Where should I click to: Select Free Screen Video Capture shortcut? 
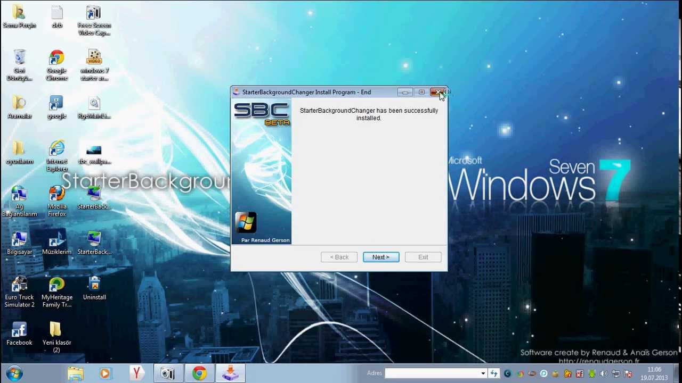(x=94, y=21)
